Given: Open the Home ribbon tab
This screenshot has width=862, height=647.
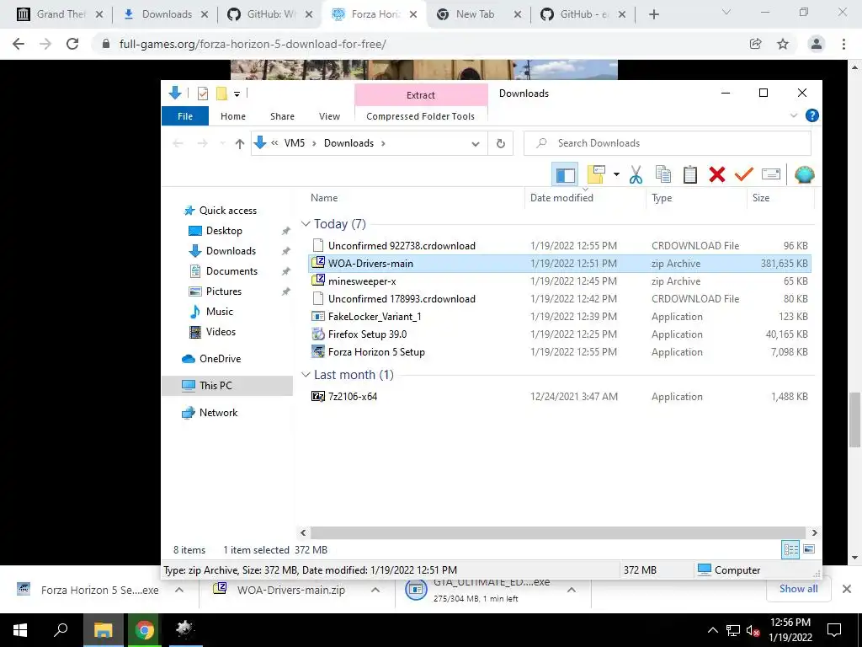Looking at the screenshot, I should pos(233,116).
